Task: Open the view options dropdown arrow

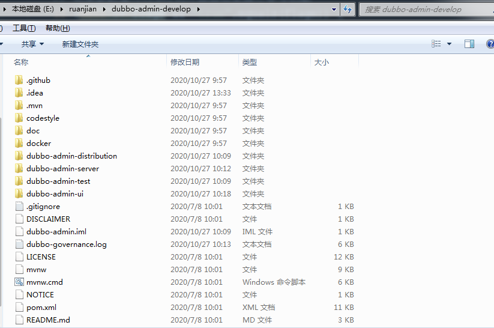Action: pos(449,44)
